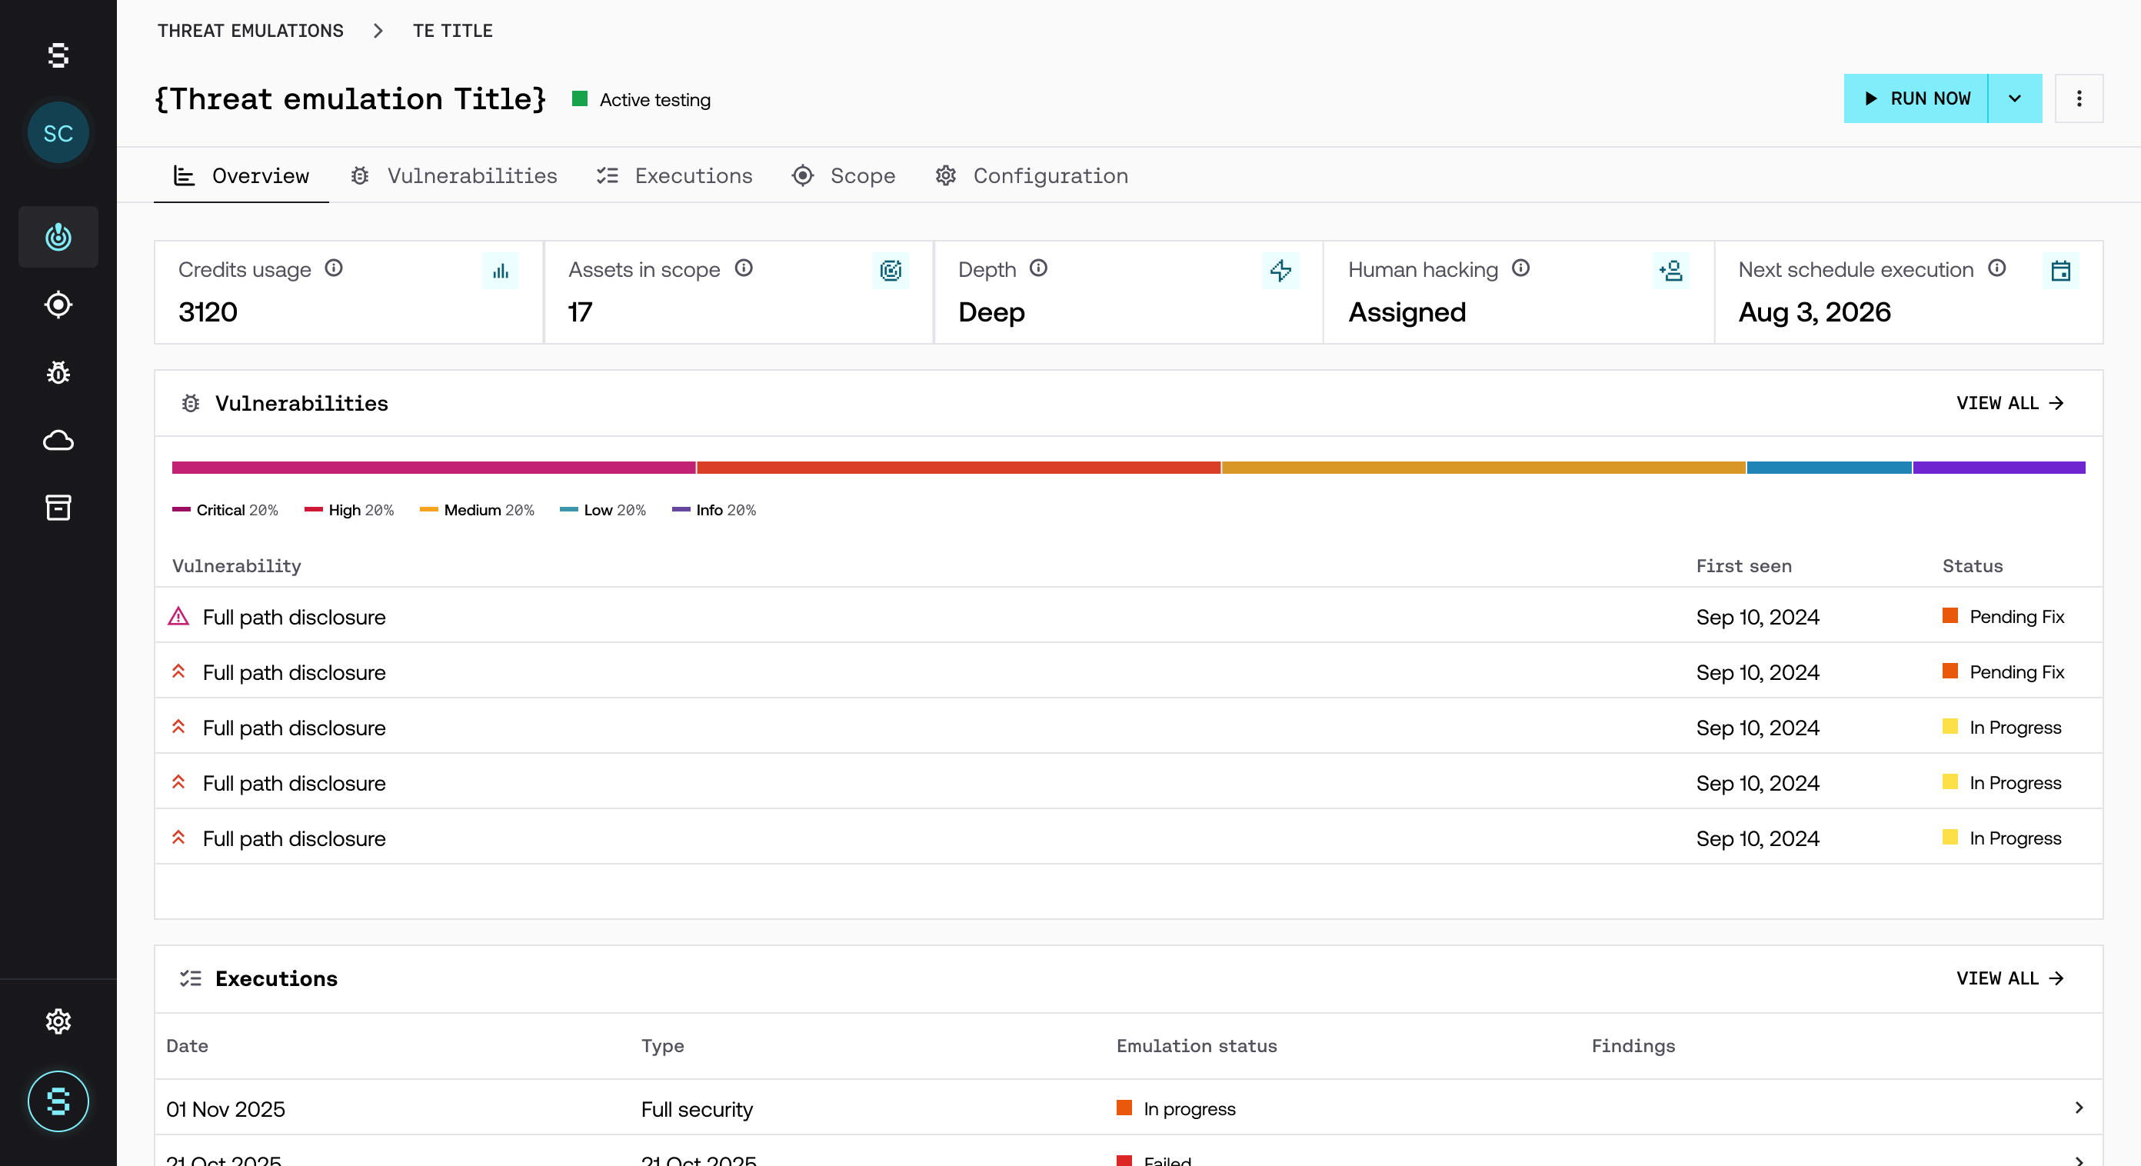This screenshot has height=1166, width=2141.
Task: Expand the 01 Nov 2025 execution row chevron
Action: pyautogui.click(x=2079, y=1108)
